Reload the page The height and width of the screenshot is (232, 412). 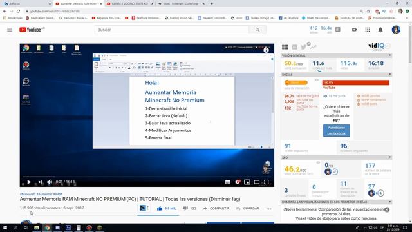[19, 11]
